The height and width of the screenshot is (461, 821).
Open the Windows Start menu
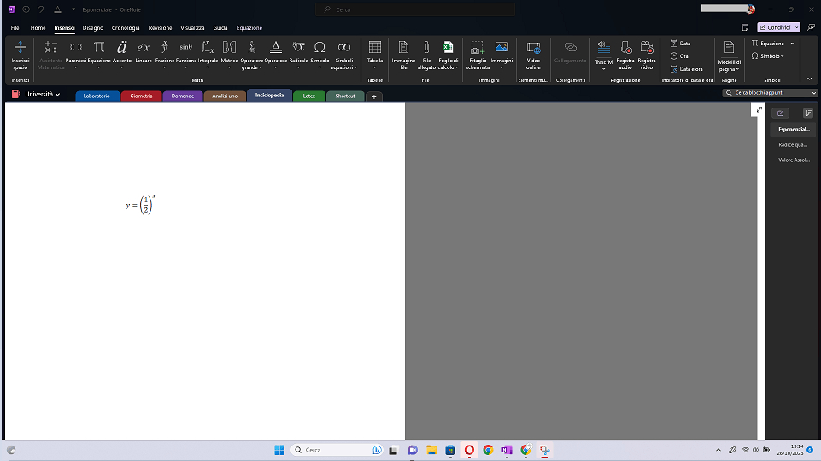pyautogui.click(x=279, y=450)
